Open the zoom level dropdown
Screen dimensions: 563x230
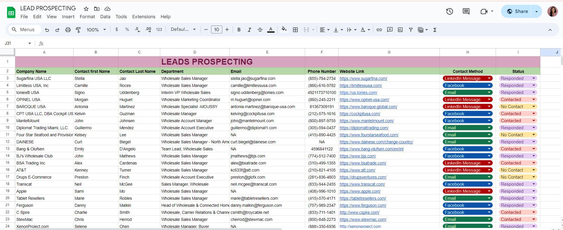coord(96,30)
